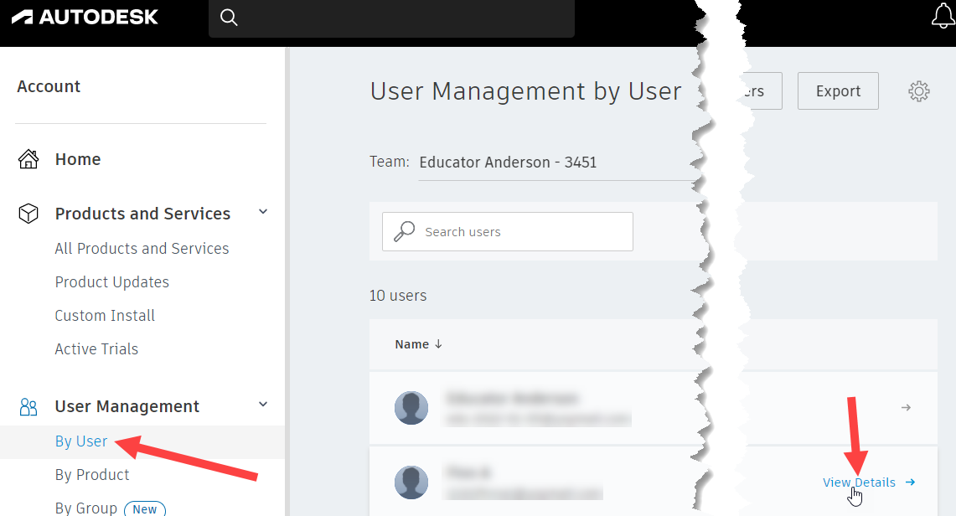Sort by Name column arrow

click(x=438, y=344)
